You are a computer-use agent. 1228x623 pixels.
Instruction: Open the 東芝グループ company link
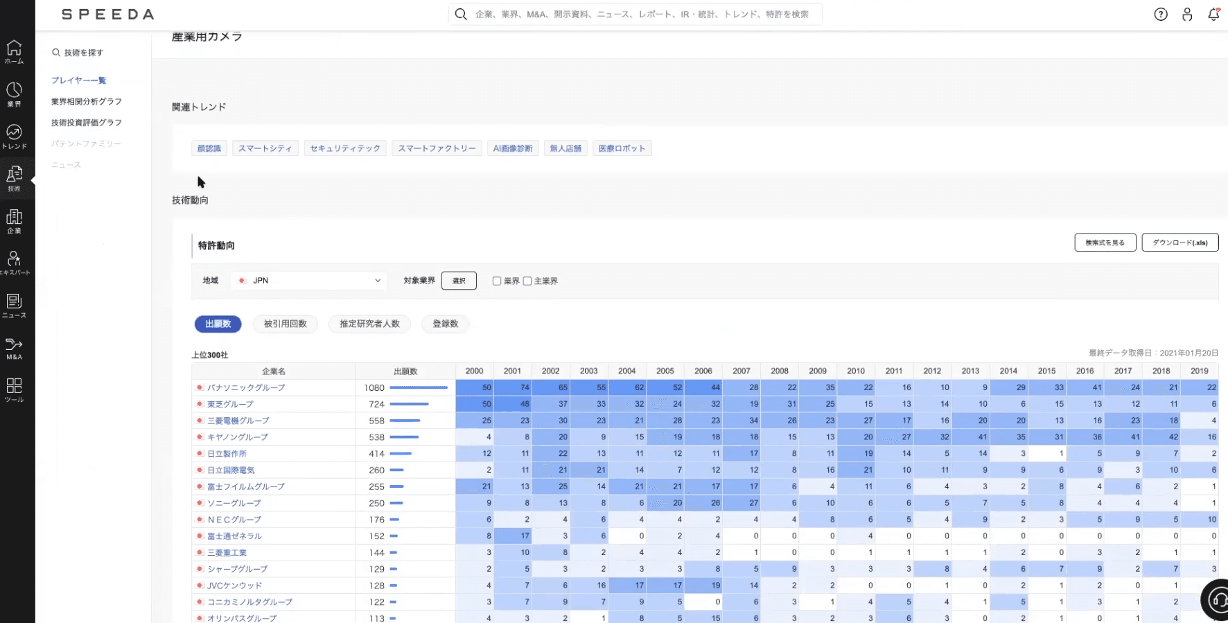(x=231, y=404)
